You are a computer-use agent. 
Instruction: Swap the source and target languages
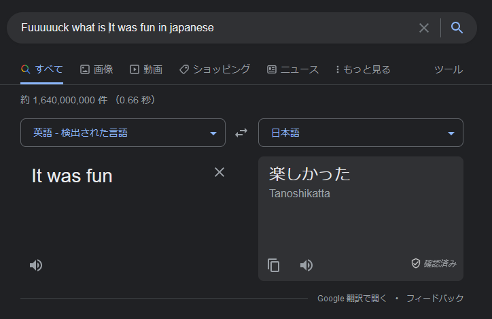pyautogui.click(x=241, y=133)
